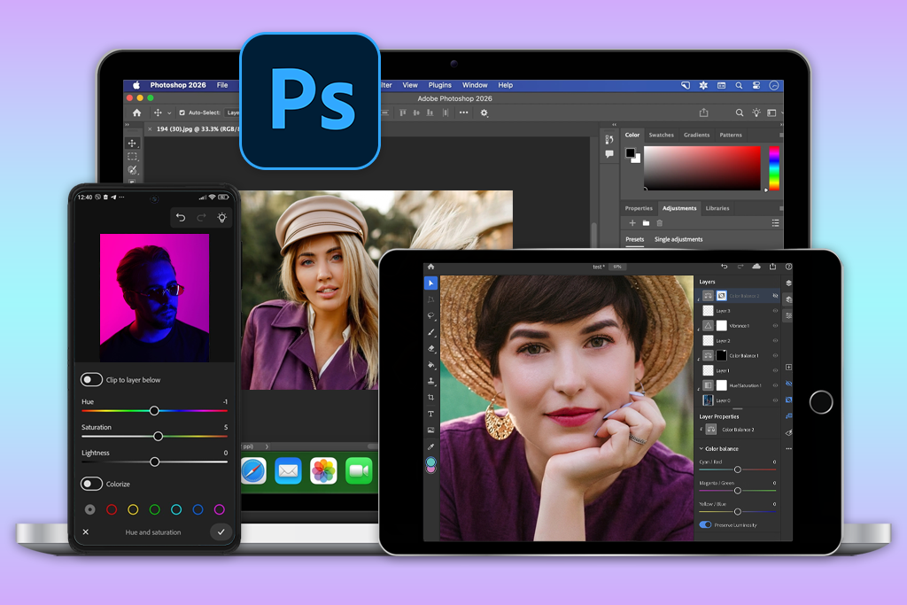Viewport: 907px width, 605px height.
Task: Open more alignment options three dots
Action: click(x=464, y=112)
